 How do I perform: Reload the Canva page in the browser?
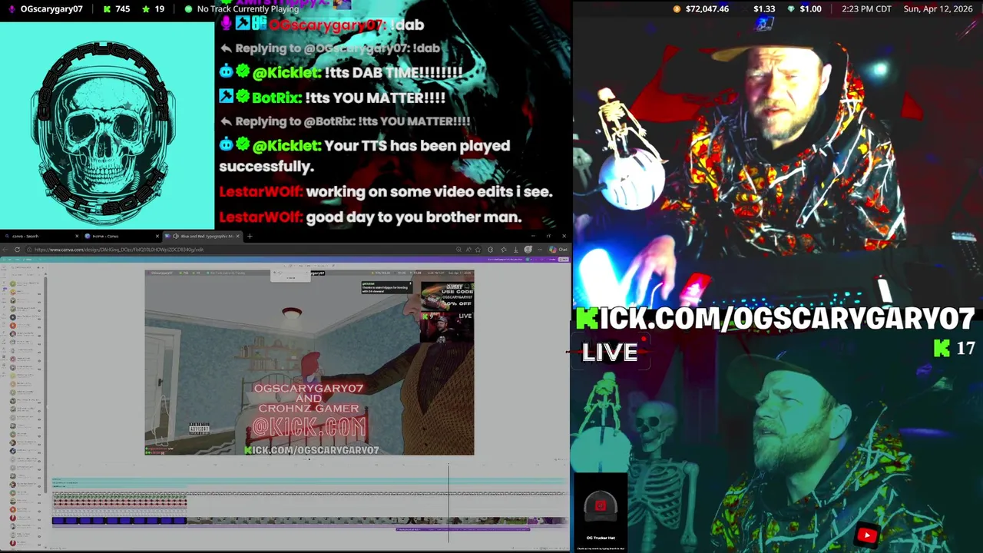point(17,250)
